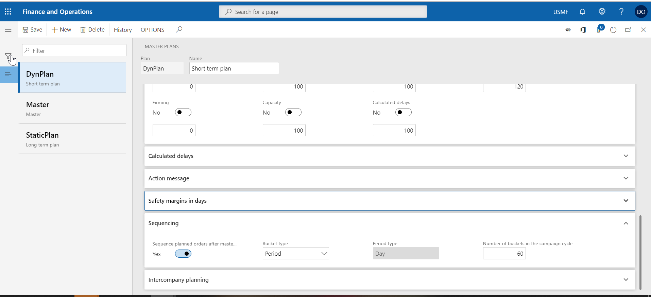Disable Sequence planned orders after master toggle
Viewport: 651px width, 297px height.
point(183,254)
